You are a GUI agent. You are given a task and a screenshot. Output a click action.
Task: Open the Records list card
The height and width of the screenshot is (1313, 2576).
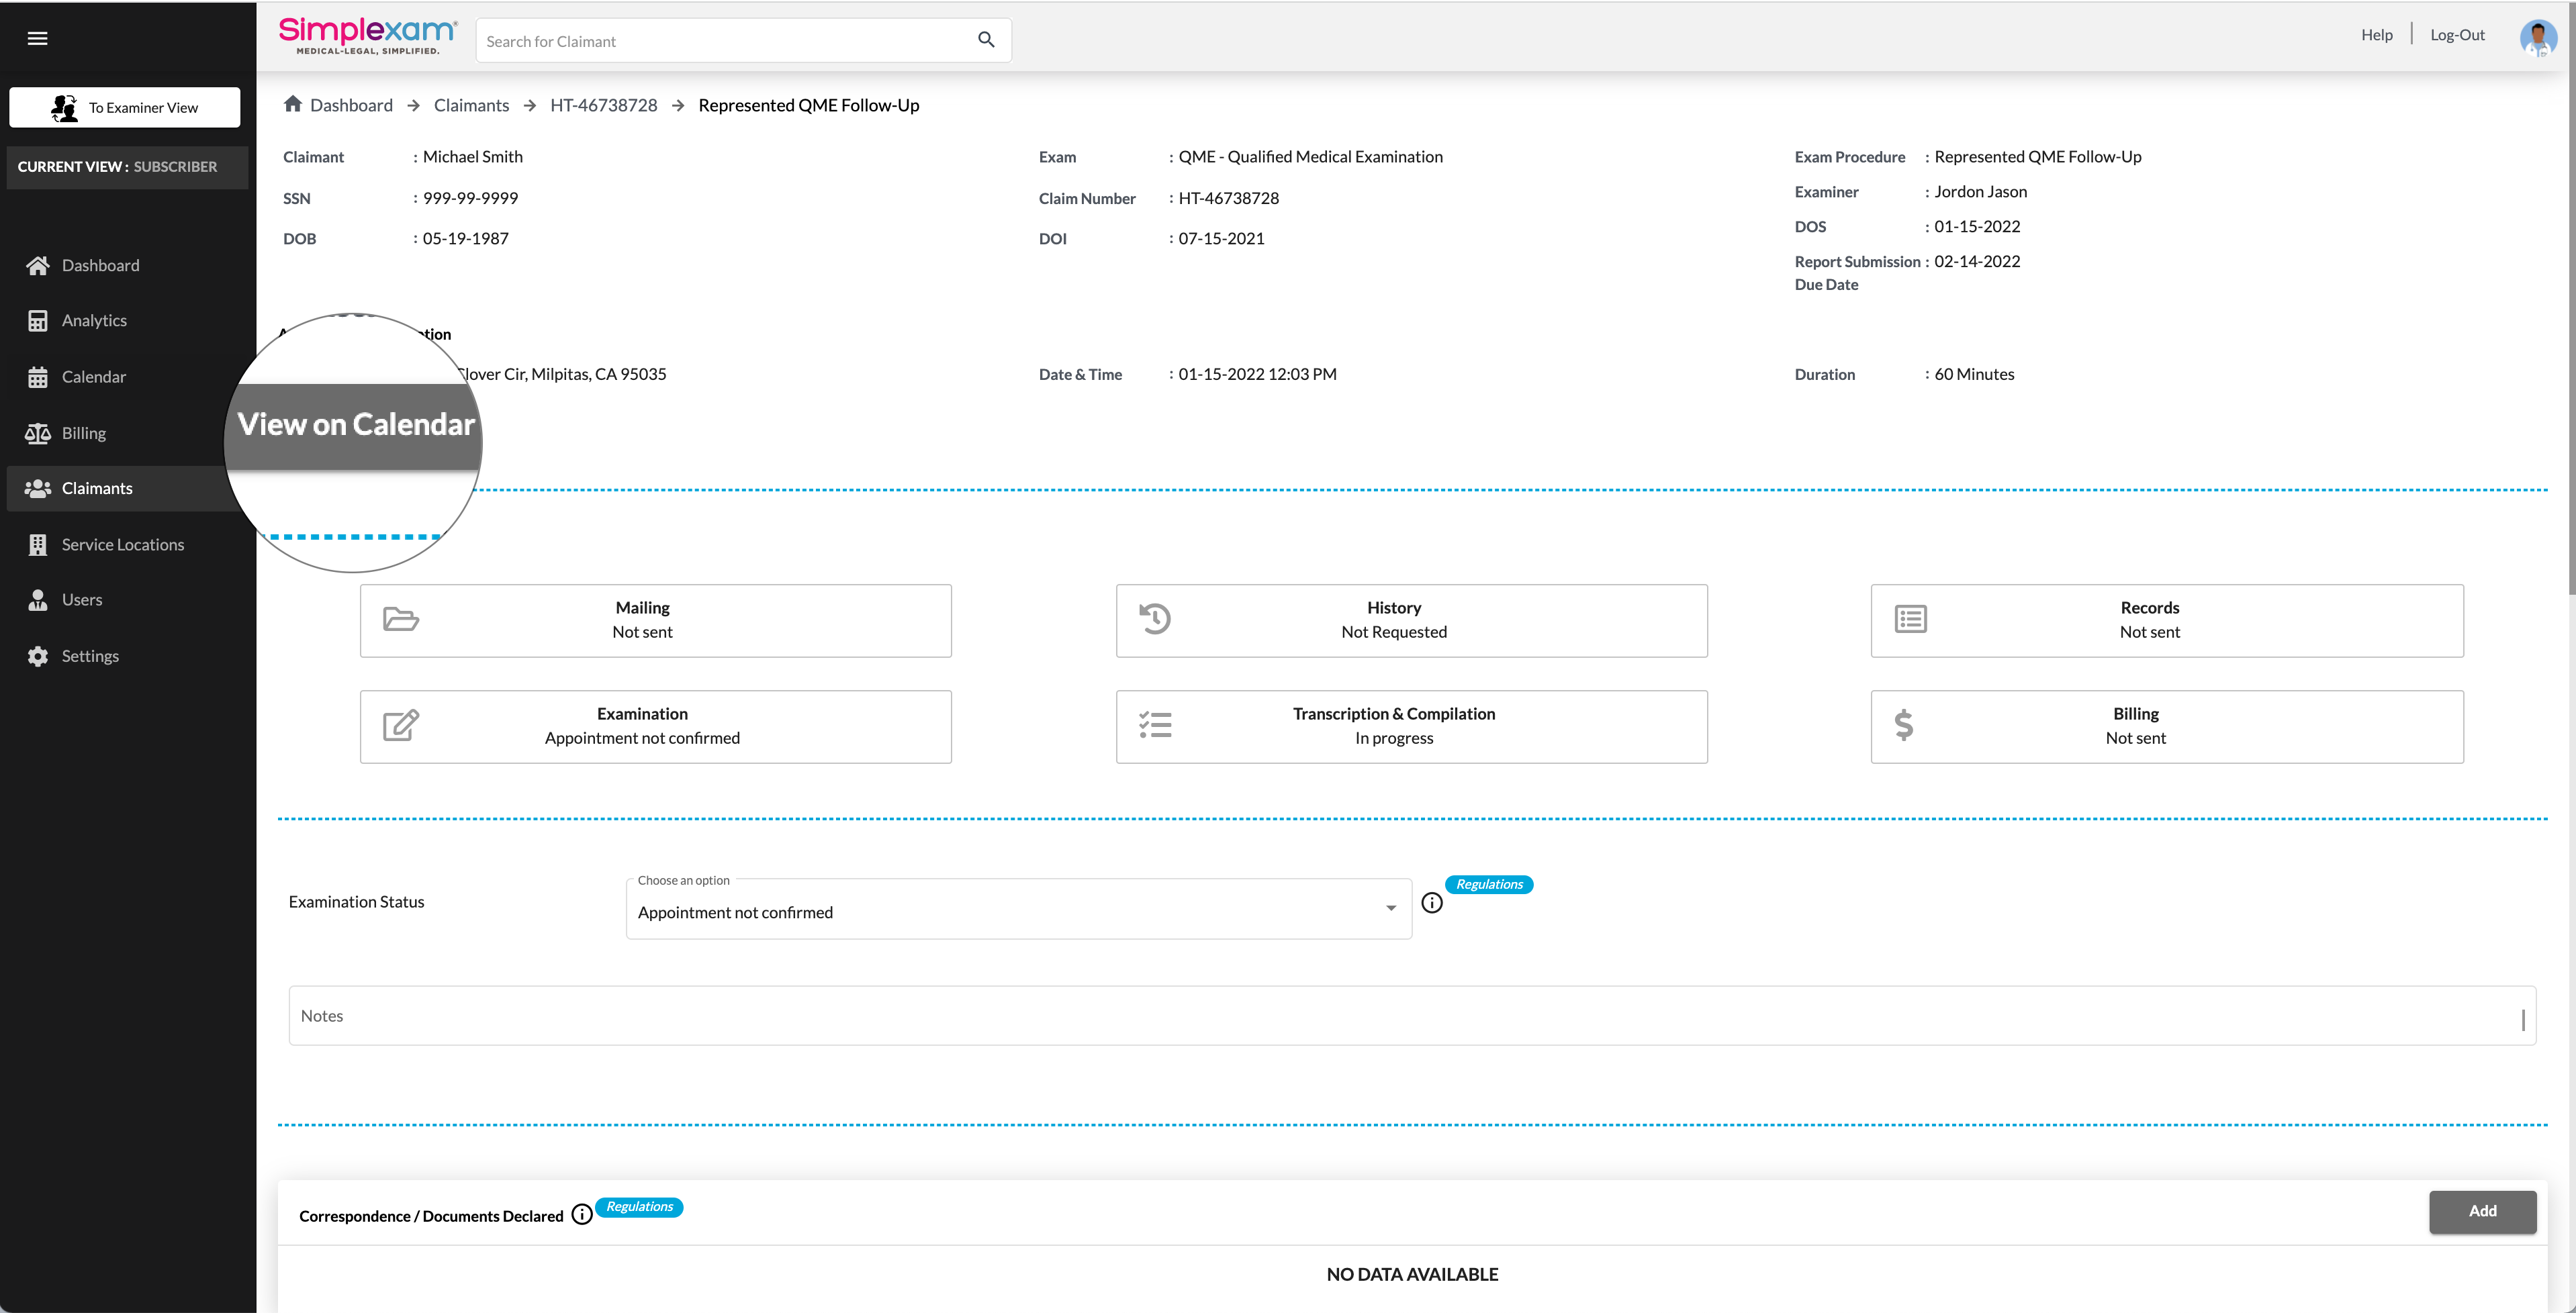(2166, 620)
